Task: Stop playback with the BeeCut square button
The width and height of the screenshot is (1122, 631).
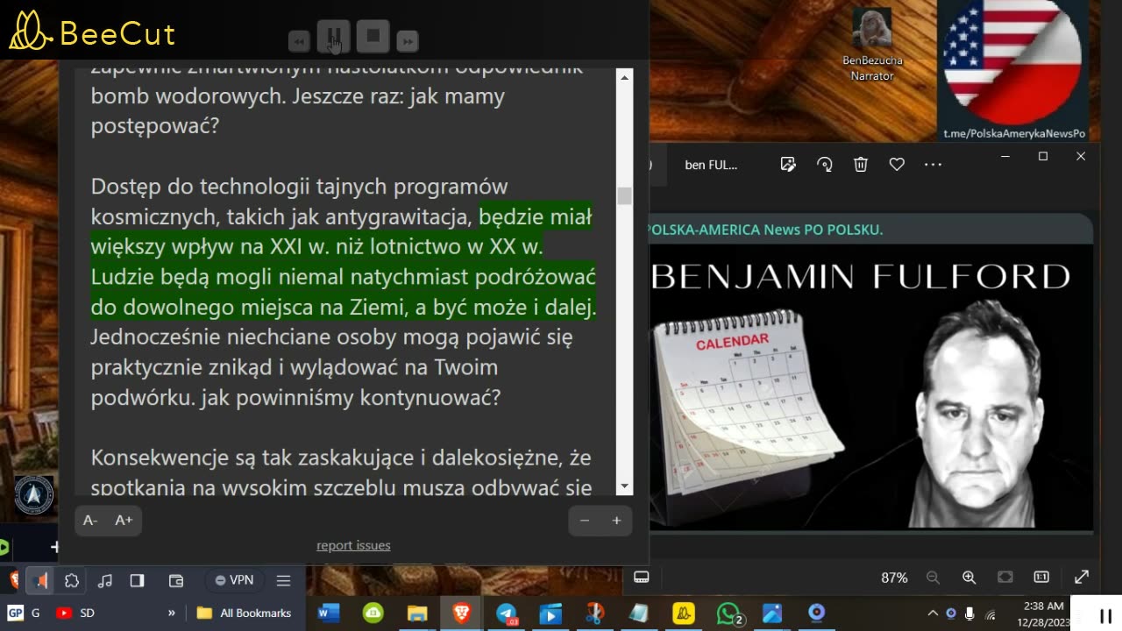Action: 373,37
